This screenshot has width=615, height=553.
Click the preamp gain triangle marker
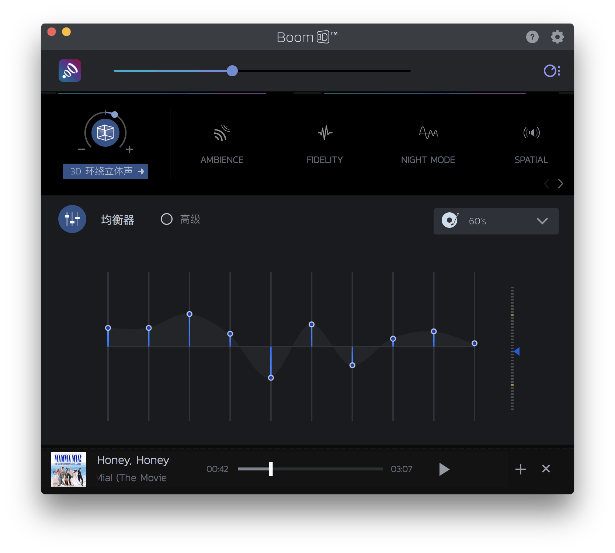[x=517, y=351]
